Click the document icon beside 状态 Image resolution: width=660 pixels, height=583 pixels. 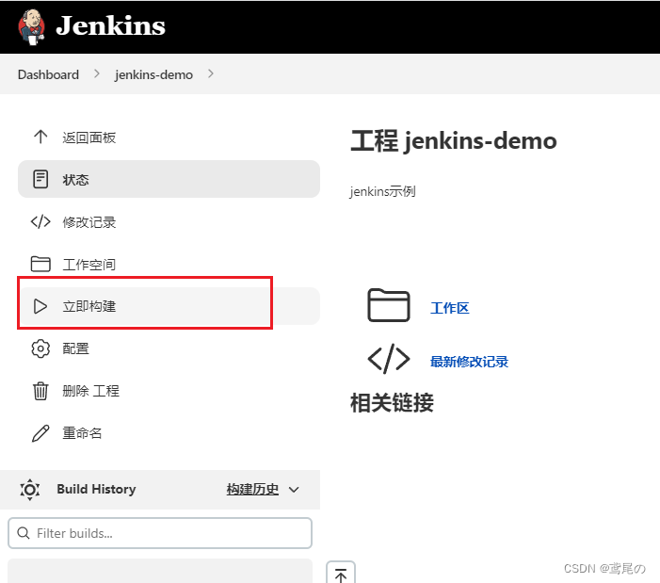(40, 179)
